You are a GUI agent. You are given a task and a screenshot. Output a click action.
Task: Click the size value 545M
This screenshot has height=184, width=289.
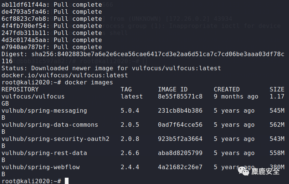[277, 110]
